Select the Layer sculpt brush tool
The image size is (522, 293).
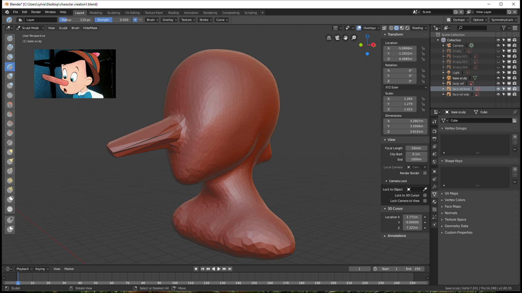[x=10, y=66]
